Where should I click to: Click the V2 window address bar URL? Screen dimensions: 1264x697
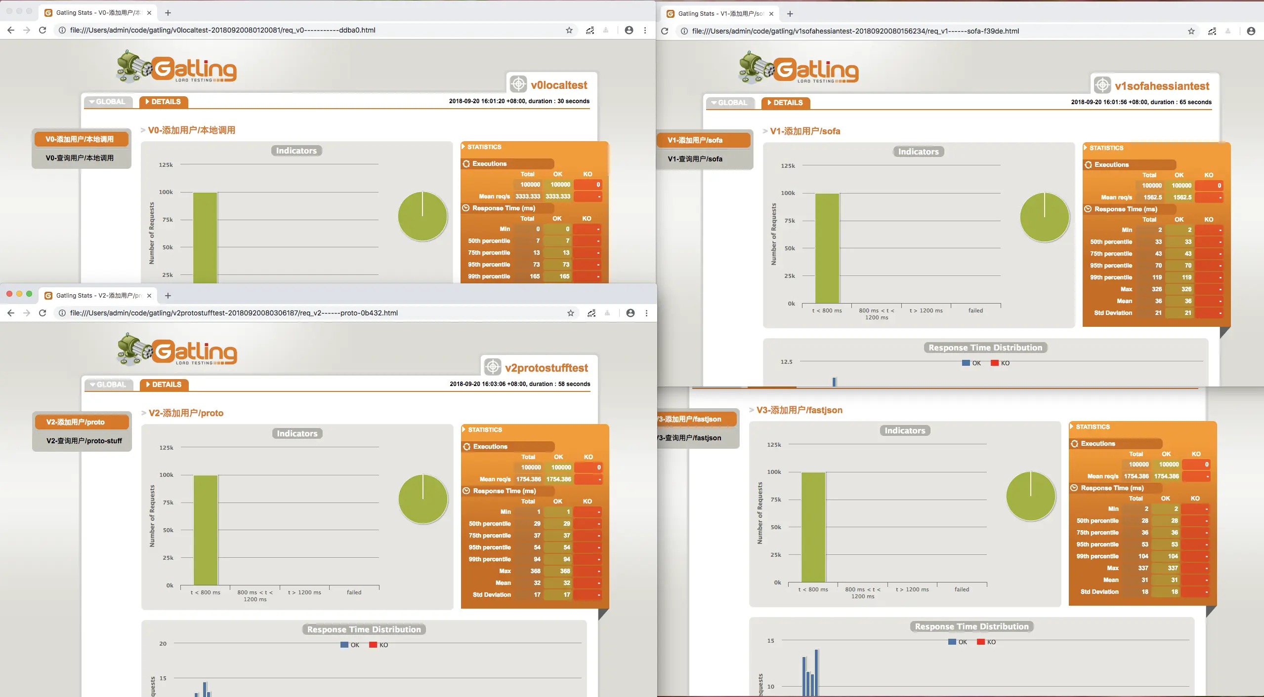(233, 313)
